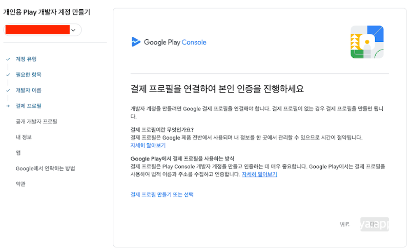Image resolution: width=410 pixels, height=251 pixels.
Task: Click the checkmark icon next to 계정 유형
Action: [8, 59]
